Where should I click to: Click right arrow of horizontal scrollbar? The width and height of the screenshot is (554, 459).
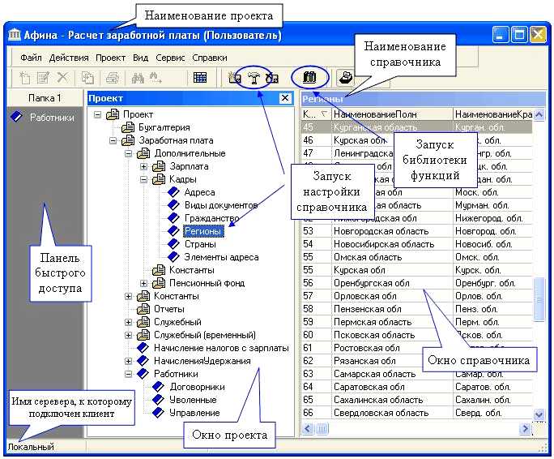(525, 429)
